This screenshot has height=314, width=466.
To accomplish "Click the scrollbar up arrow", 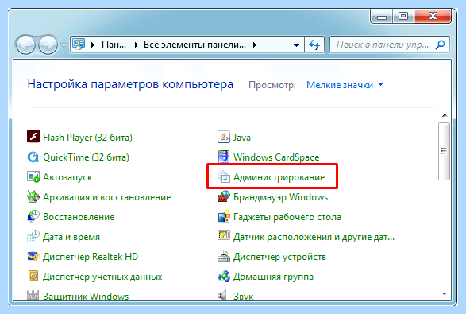I will point(445,115).
